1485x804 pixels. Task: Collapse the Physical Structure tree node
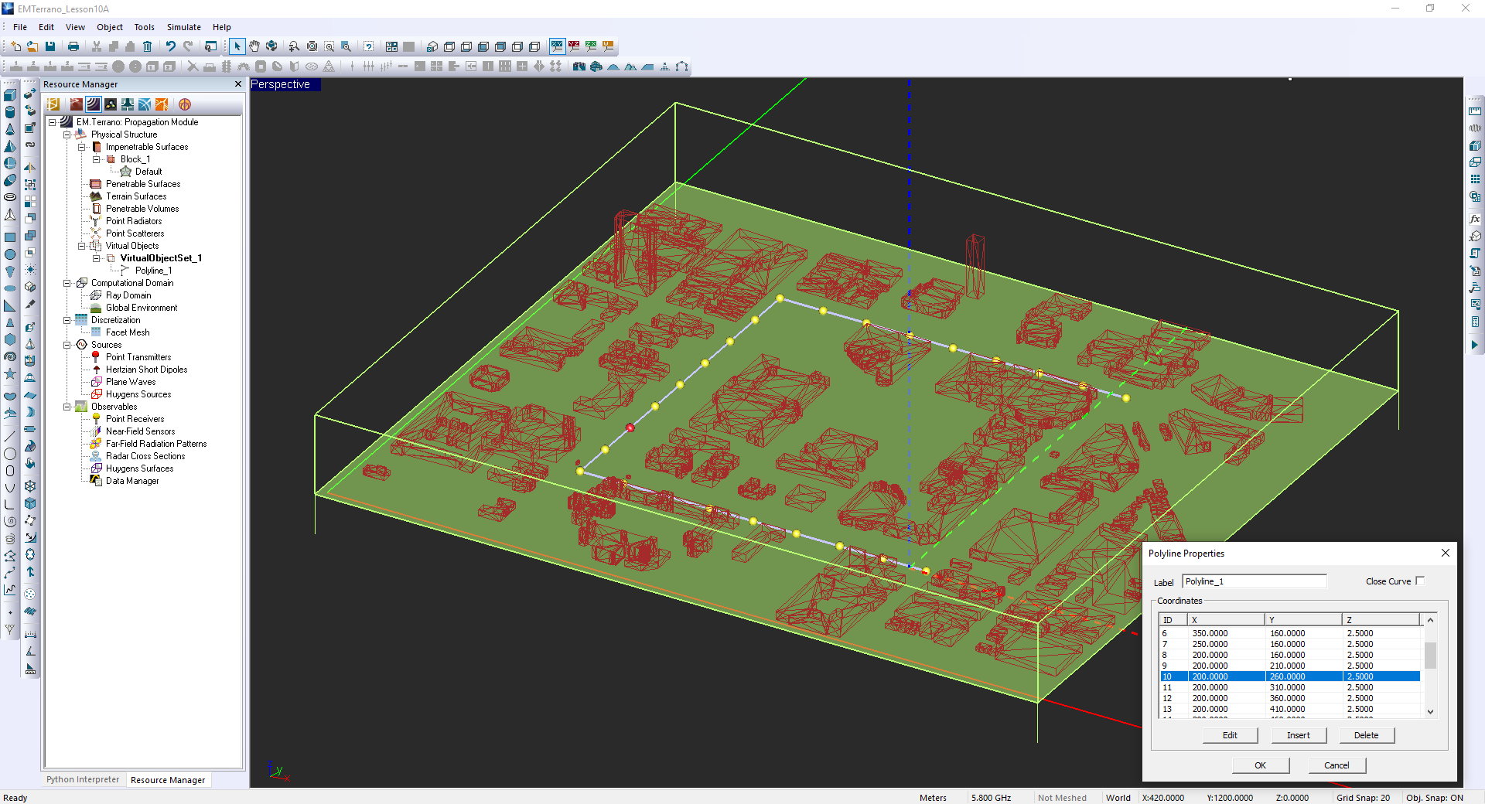67,135
